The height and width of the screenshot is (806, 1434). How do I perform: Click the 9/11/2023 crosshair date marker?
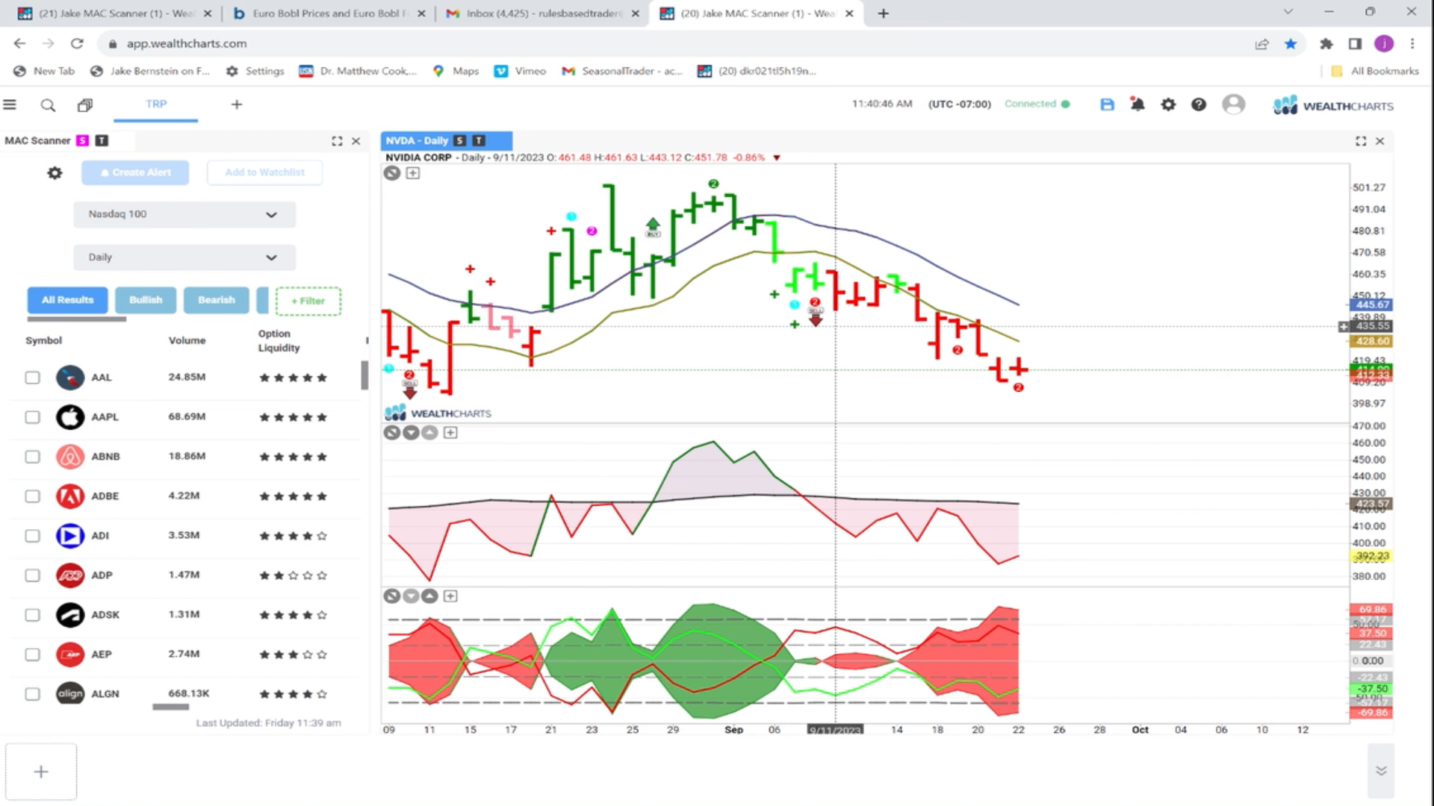point(835,730)
